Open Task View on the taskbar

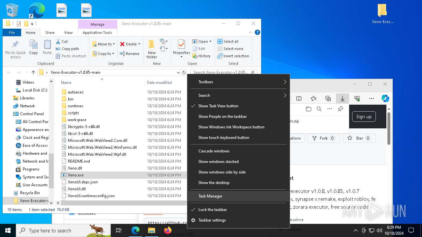pos(119,230)
